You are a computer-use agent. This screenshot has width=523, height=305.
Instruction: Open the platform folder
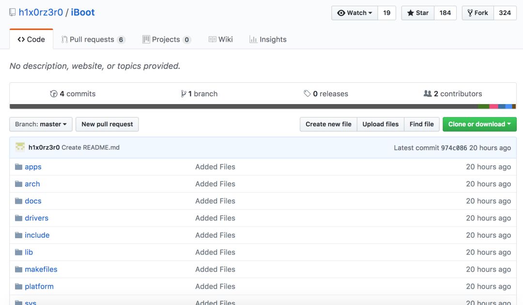(39, 286)
